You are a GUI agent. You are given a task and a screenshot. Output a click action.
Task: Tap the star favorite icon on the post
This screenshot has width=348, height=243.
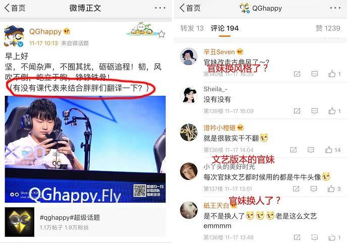pyautogui.click(x=161, y=34)
